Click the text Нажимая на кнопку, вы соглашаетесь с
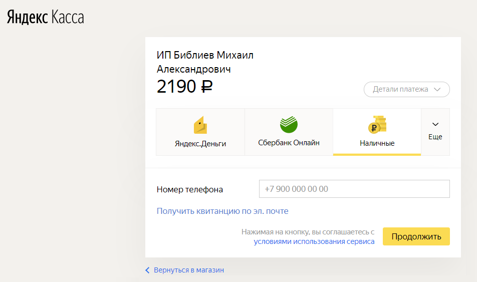The image size is (477, 282). point(308,232)
